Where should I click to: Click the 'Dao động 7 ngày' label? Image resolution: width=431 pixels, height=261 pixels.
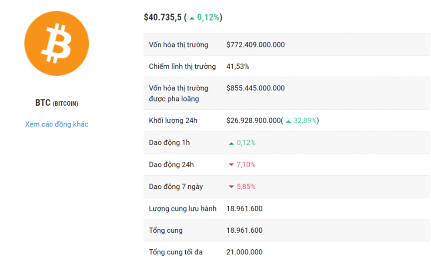[176, 187]
